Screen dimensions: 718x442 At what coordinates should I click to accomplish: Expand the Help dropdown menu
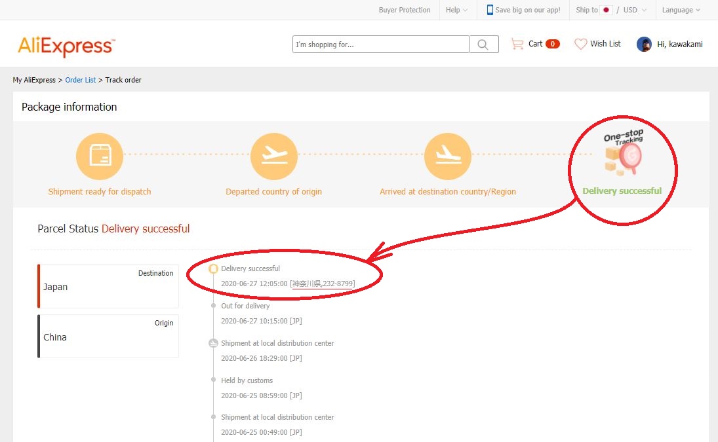tap(457, 10)
